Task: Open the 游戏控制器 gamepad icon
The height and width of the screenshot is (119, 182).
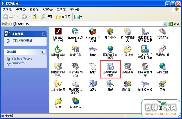Action: pos(145,84)
